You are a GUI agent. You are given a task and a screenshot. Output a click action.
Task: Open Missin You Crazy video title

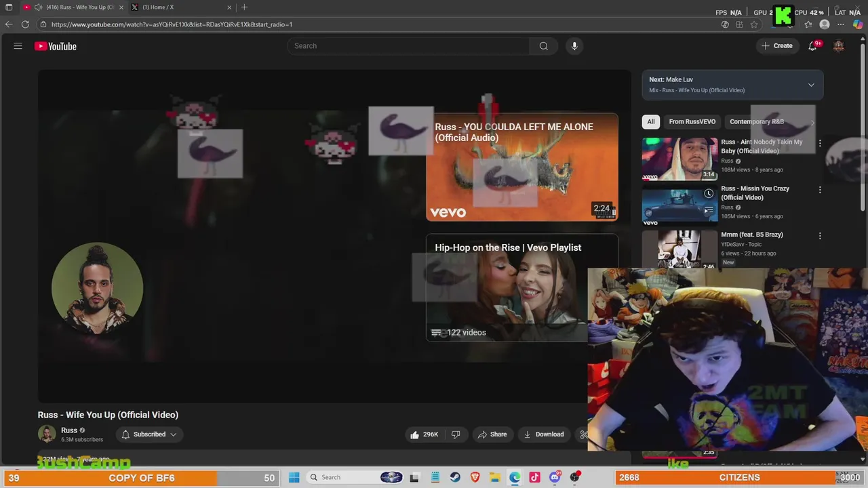point(755,193)
